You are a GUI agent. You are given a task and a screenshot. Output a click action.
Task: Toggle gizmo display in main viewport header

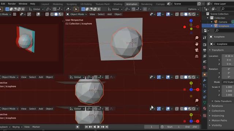click(159, 14)
